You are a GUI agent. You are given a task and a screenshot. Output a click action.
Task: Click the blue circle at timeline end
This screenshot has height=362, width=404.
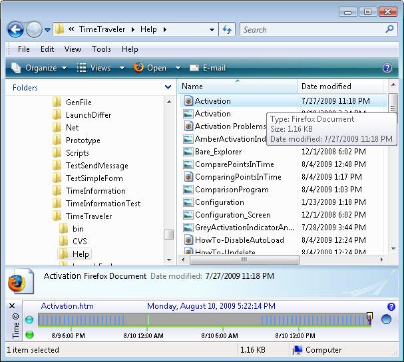(386, 319)
